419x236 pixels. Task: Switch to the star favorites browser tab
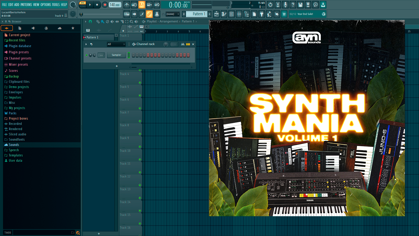click(x=73, y=28)
